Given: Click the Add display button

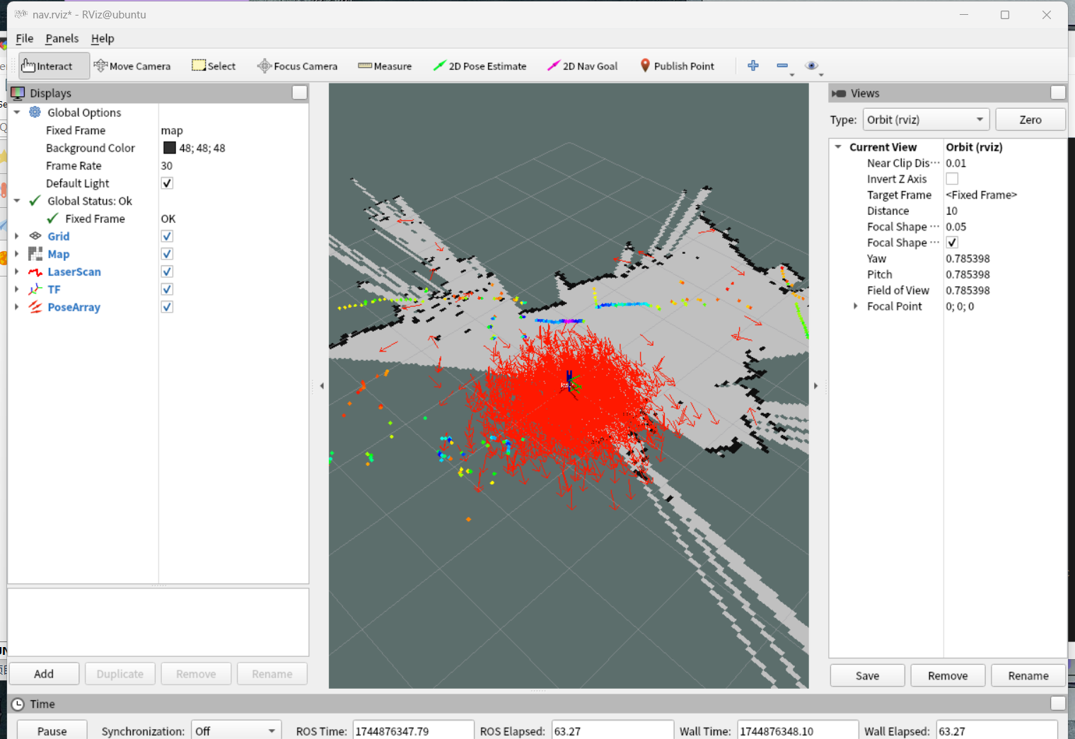Looking at the screenshot, I should point(44,674).
